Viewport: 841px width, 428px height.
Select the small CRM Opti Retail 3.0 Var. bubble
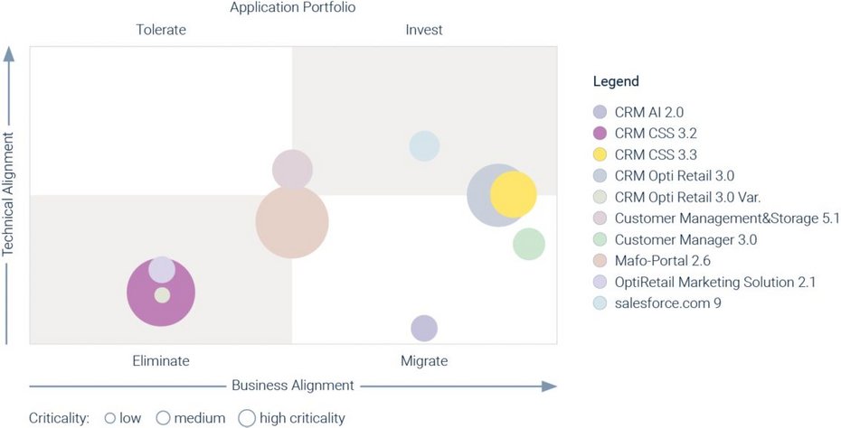pos(162,294)
